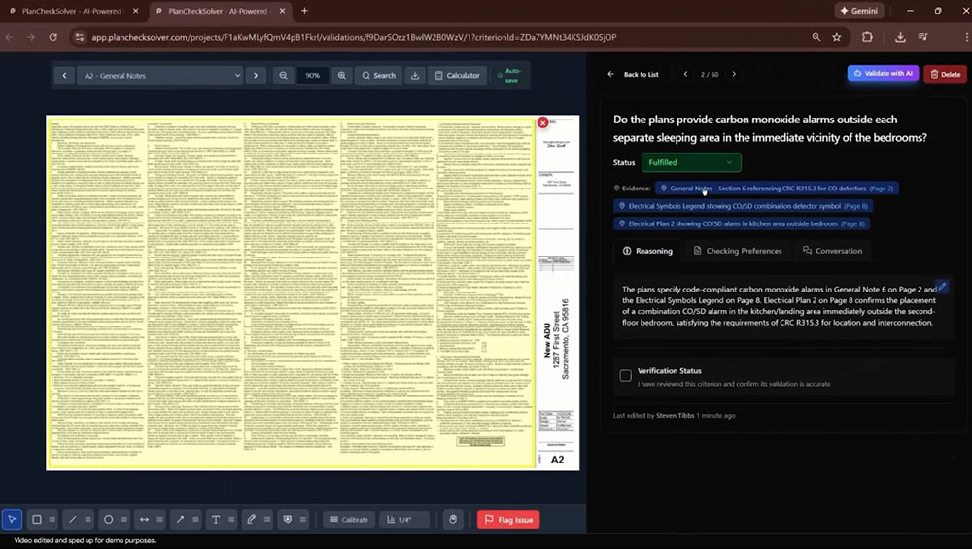Screen dimensions: 972x549
Task: Activate the circle shape tool
Action: (109, 520)
